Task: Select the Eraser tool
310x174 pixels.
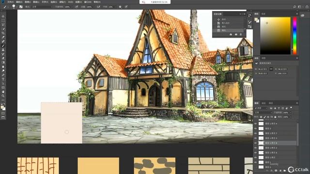Action: tap(3, 58)
